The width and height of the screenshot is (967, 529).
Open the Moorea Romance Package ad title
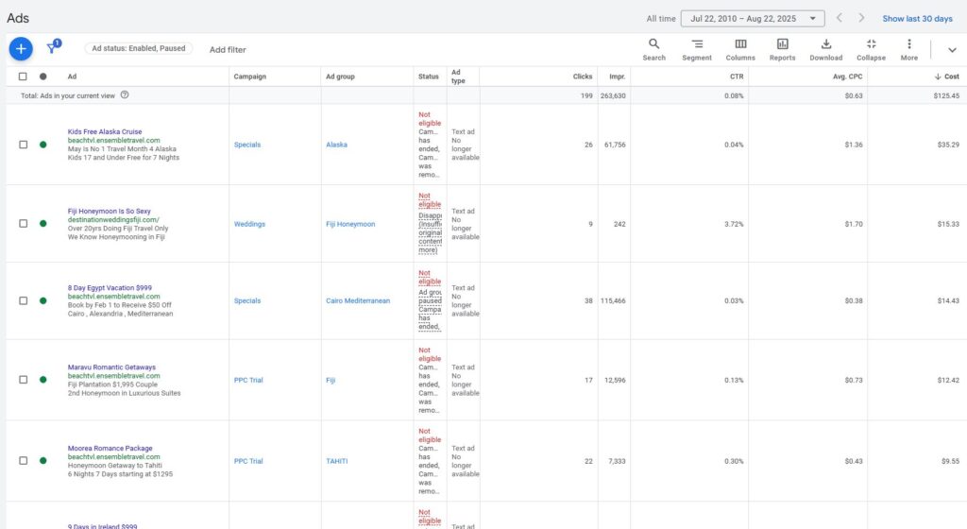click(x=110, y=448)
